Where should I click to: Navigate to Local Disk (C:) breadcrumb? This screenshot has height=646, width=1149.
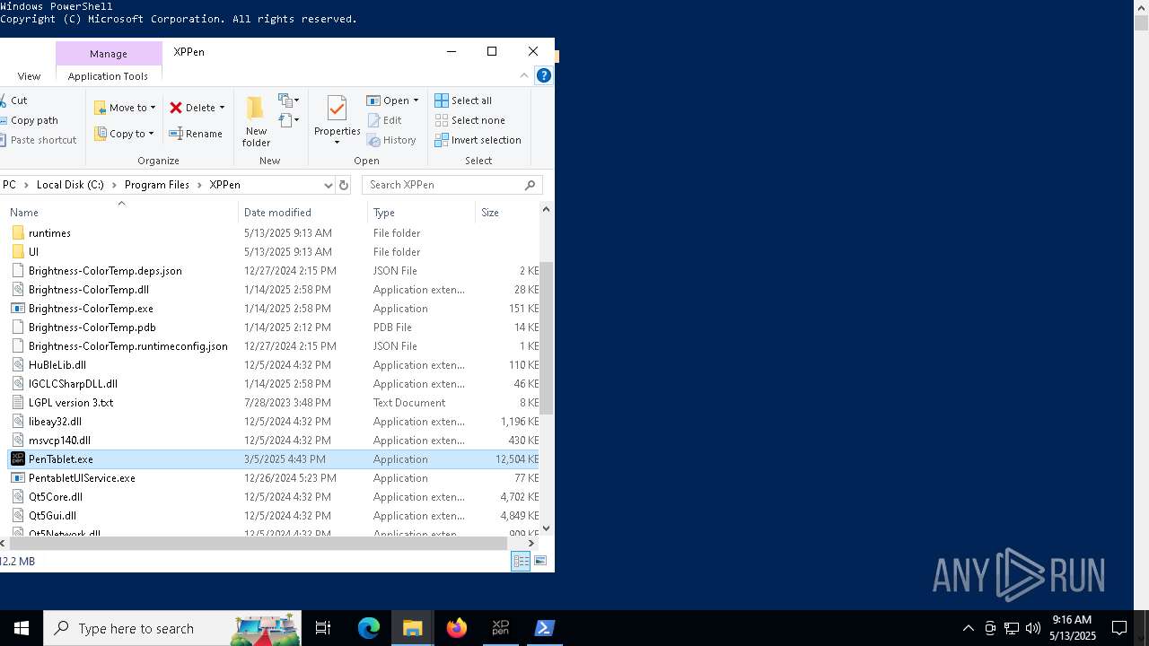point(70,185)
